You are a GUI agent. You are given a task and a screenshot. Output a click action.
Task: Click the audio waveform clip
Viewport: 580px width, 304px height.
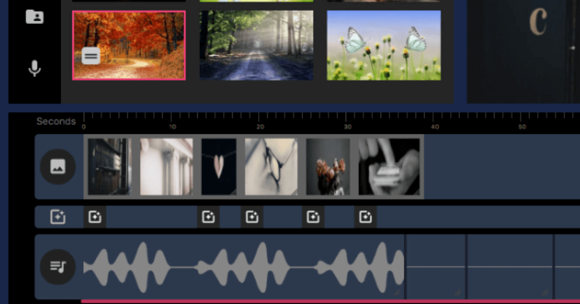pyautogui.click(x=244, y=267)
